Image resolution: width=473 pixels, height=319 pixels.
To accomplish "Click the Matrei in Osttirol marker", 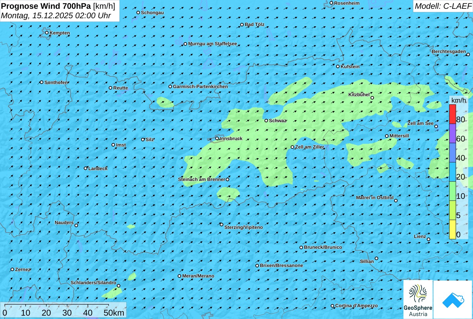I will point(396,201).
